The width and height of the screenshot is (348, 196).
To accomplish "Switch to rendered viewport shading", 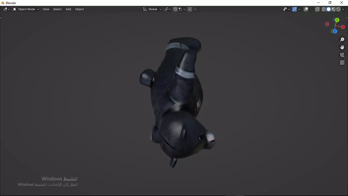I will pyautogui.click(x=338, y=9).
